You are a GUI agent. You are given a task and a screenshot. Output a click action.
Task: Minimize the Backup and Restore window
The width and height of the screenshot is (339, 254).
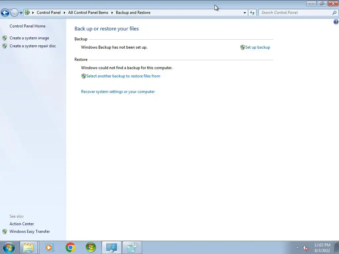point(311,4)
